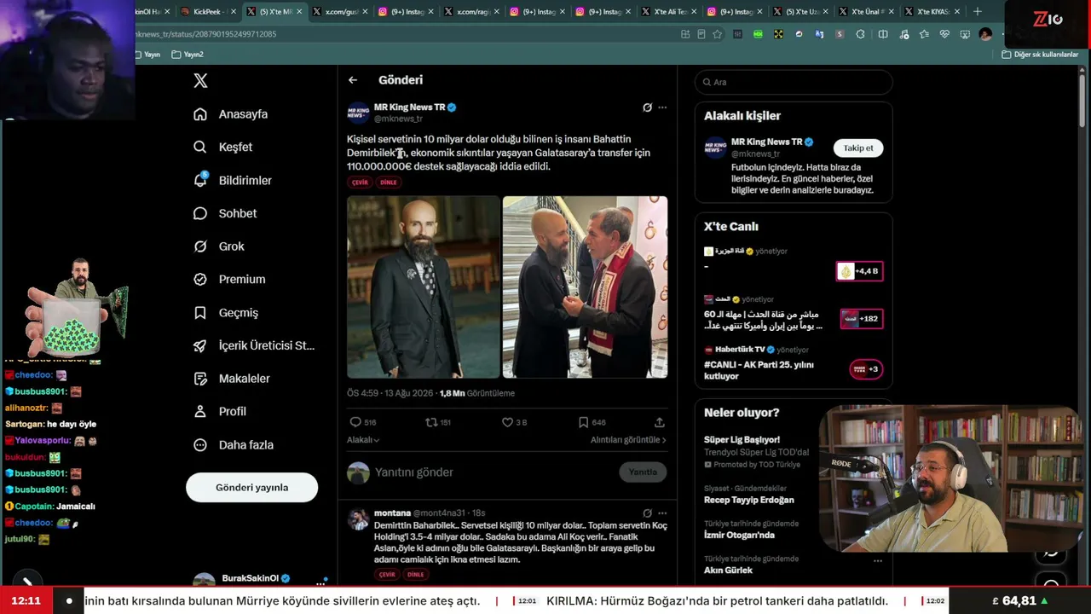1091x614 pixels.
Task: Click the Profil person icon
Action: (x=200, y=411)
